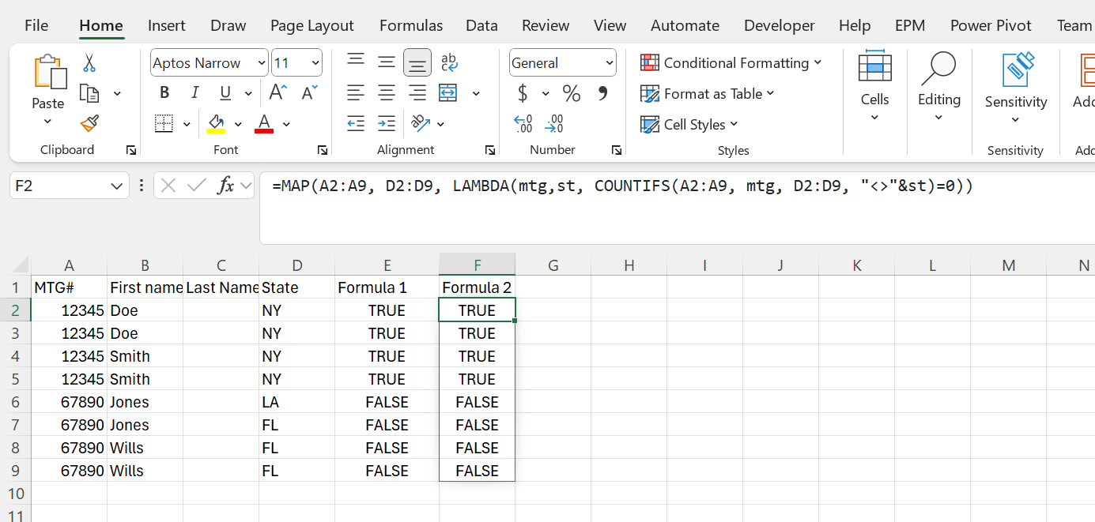Apply Percent Style format
The height and width of the screenshot is (522, 1095).
coord(572,93)
